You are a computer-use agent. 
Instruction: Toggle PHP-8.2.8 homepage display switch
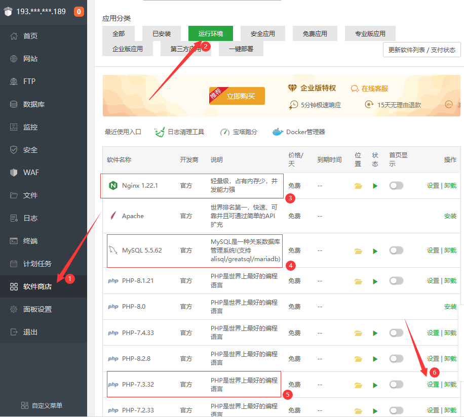pos(397,358)
